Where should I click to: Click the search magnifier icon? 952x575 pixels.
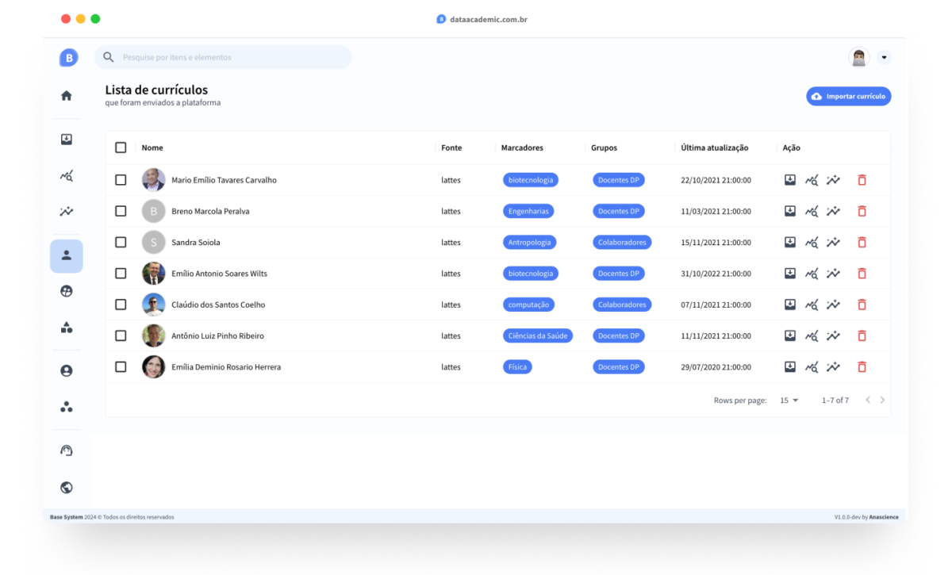coord(109,57)
